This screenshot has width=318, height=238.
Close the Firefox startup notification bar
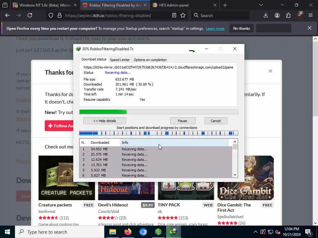pyautogui.click(x=310, y=28)
